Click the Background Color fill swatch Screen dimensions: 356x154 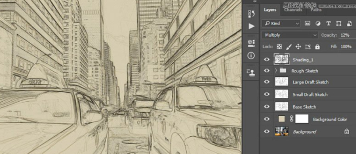[x=281, y=119]
